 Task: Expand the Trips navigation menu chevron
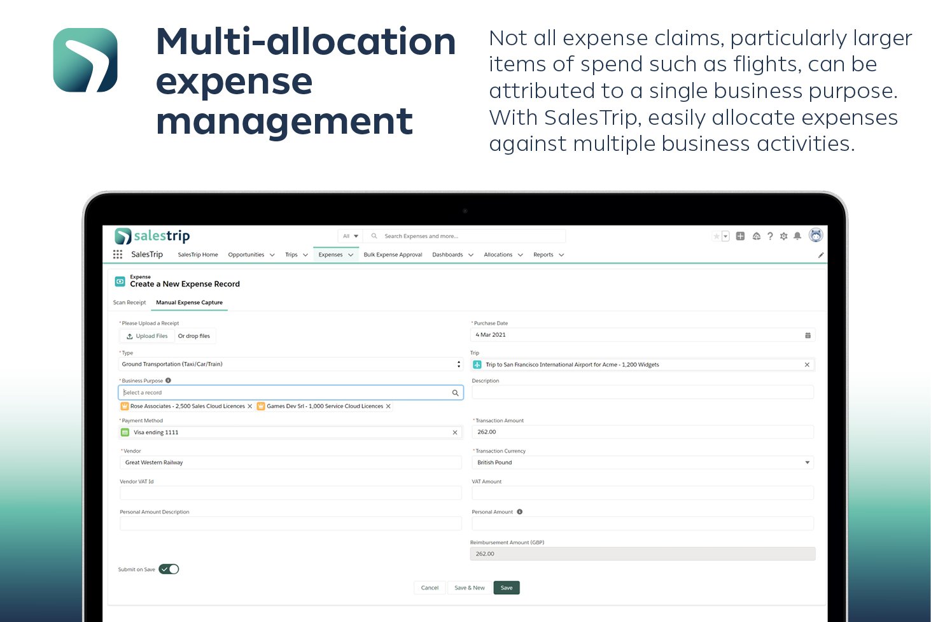(x=305, y=255)
